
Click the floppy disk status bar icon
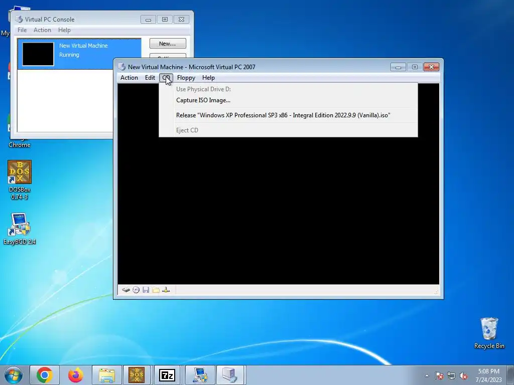(146, 290)
